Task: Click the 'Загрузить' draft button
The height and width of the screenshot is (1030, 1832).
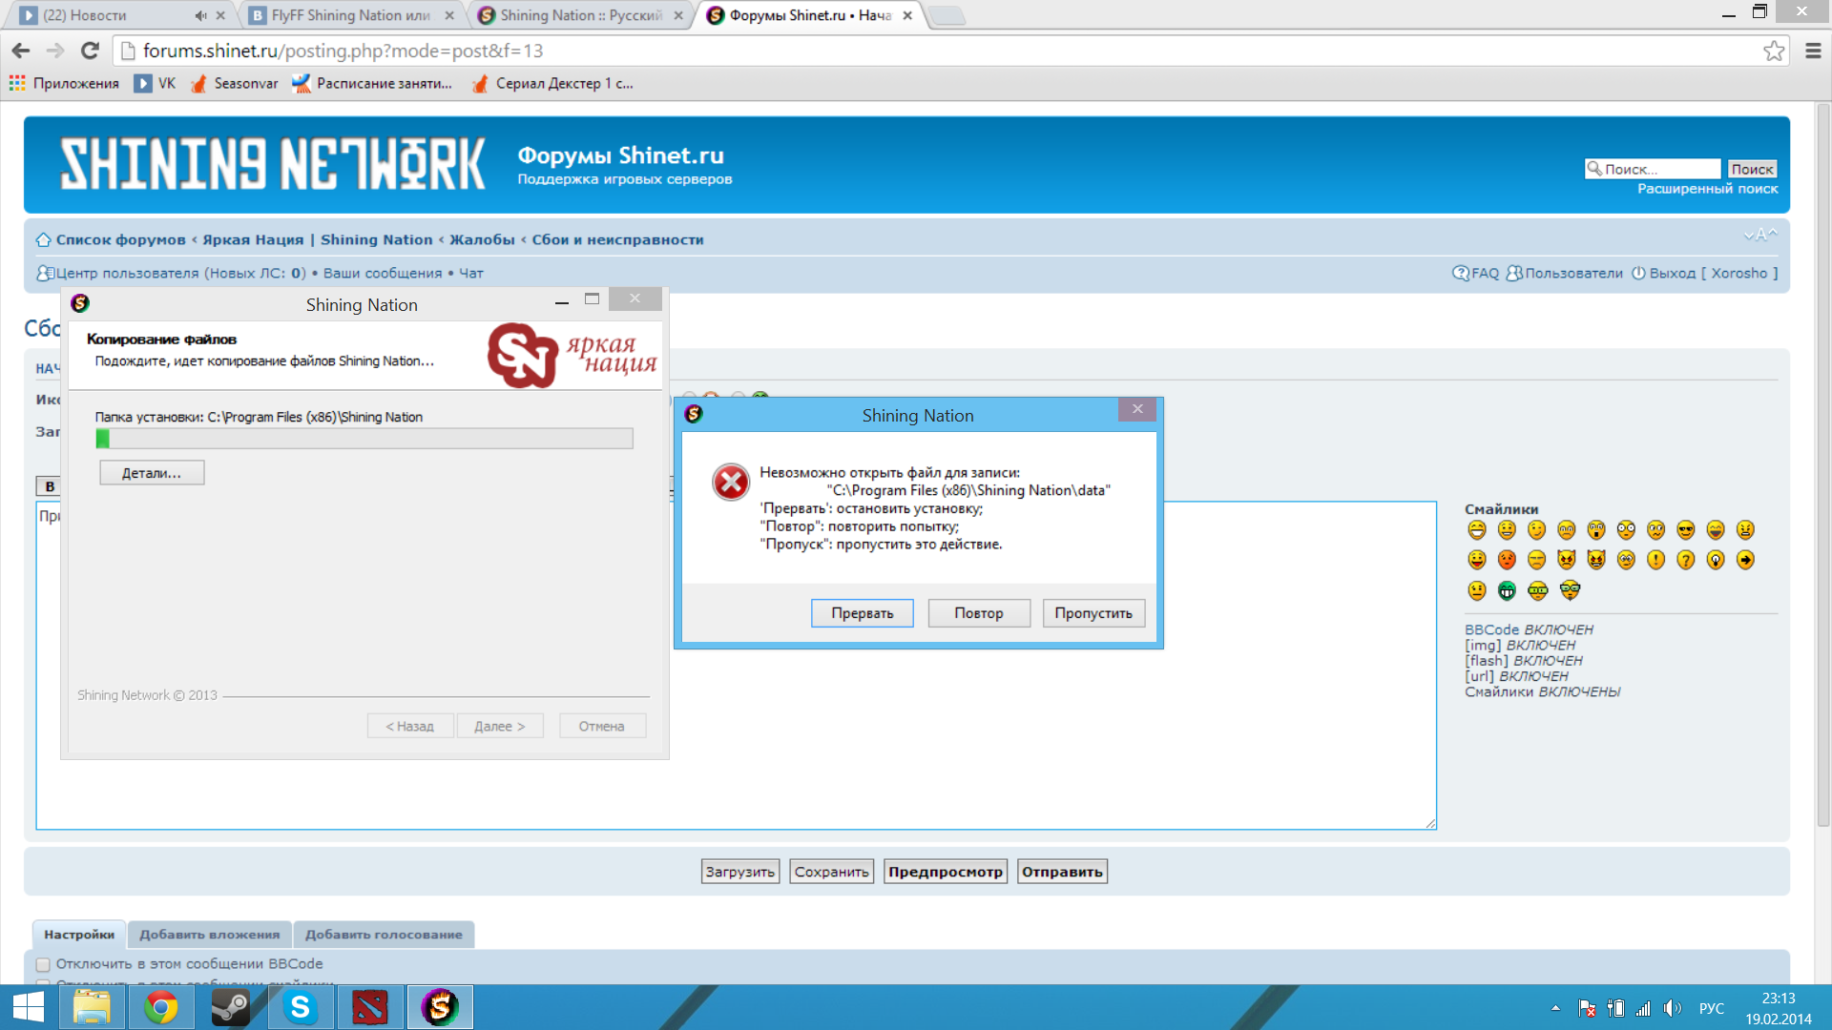Action: [739, 872]
